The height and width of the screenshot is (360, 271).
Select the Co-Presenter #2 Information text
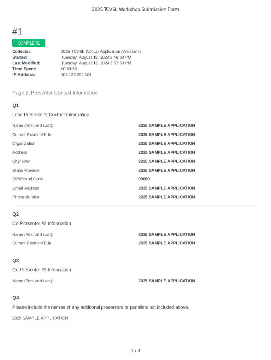(42, 223)
